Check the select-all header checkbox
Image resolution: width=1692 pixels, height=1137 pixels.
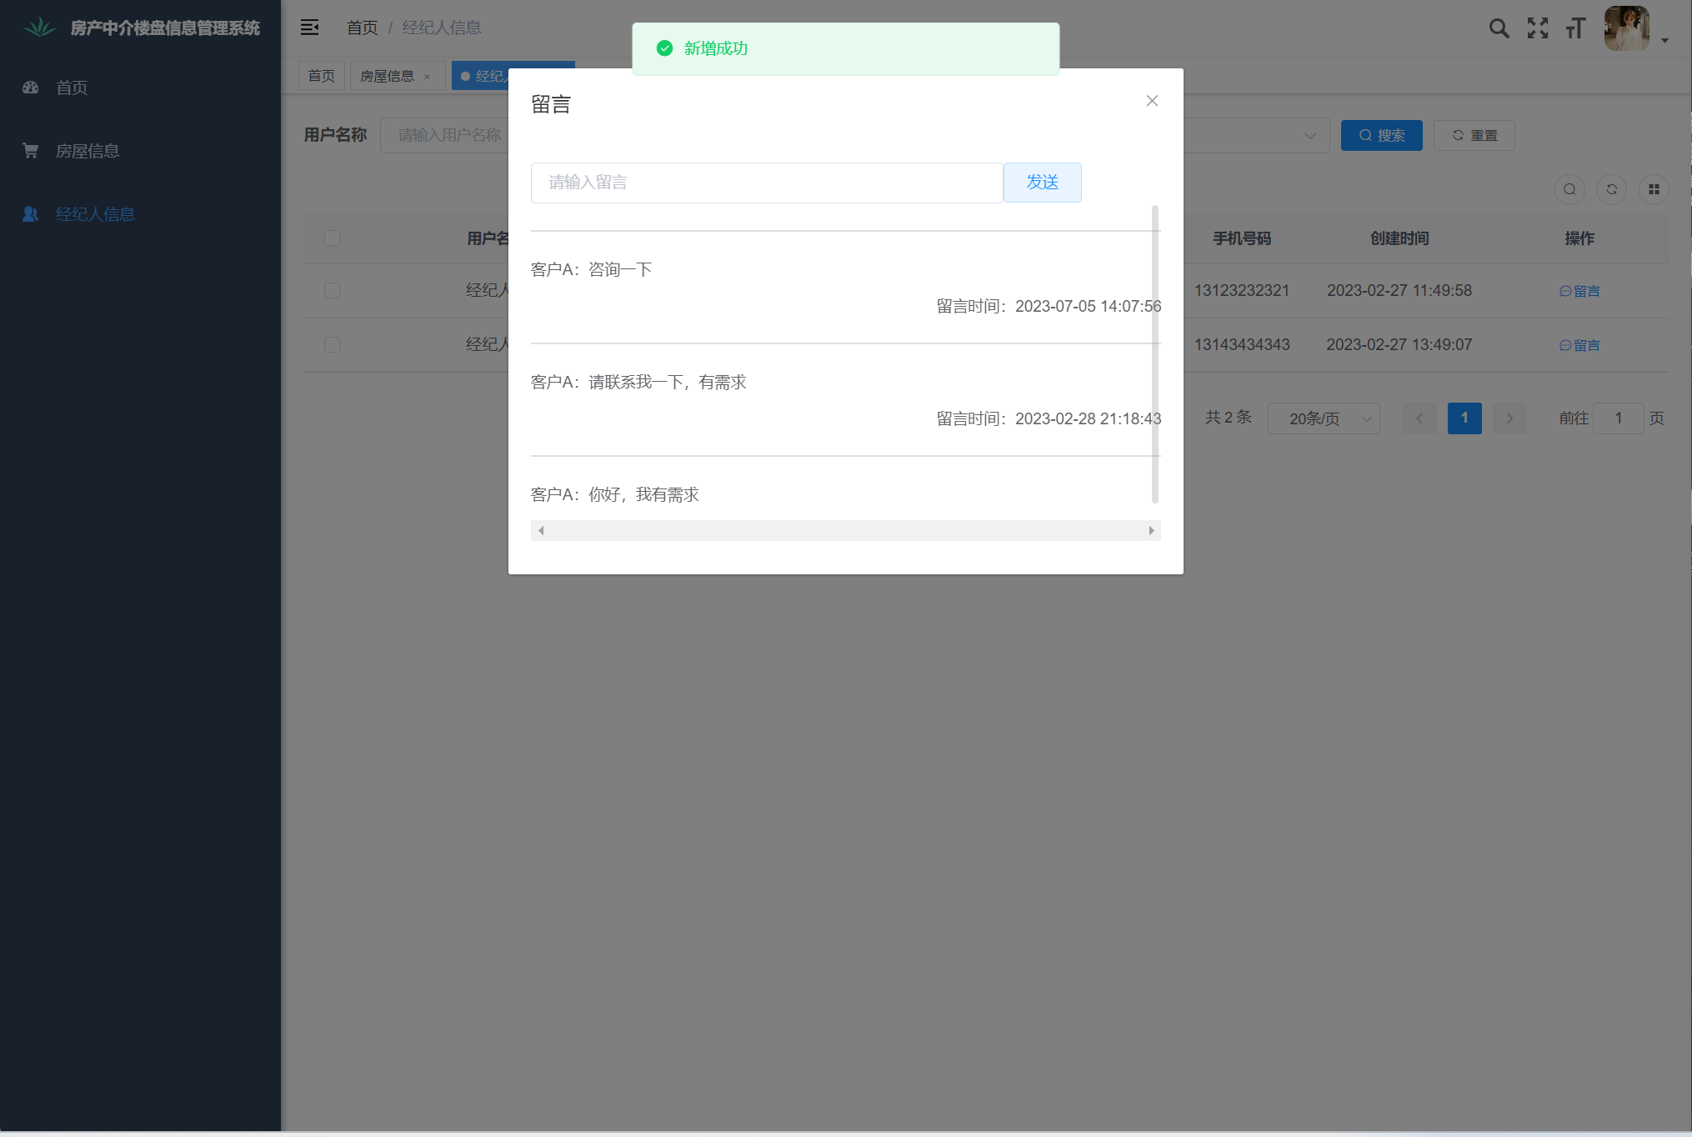[x=332, y=238]
